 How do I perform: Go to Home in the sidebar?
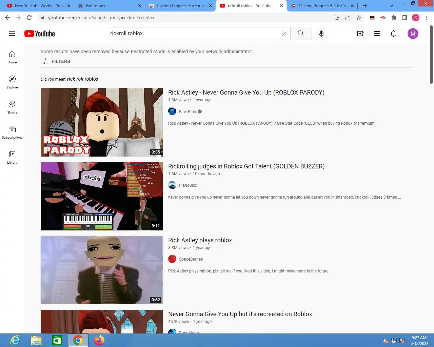tap(12, 57)
